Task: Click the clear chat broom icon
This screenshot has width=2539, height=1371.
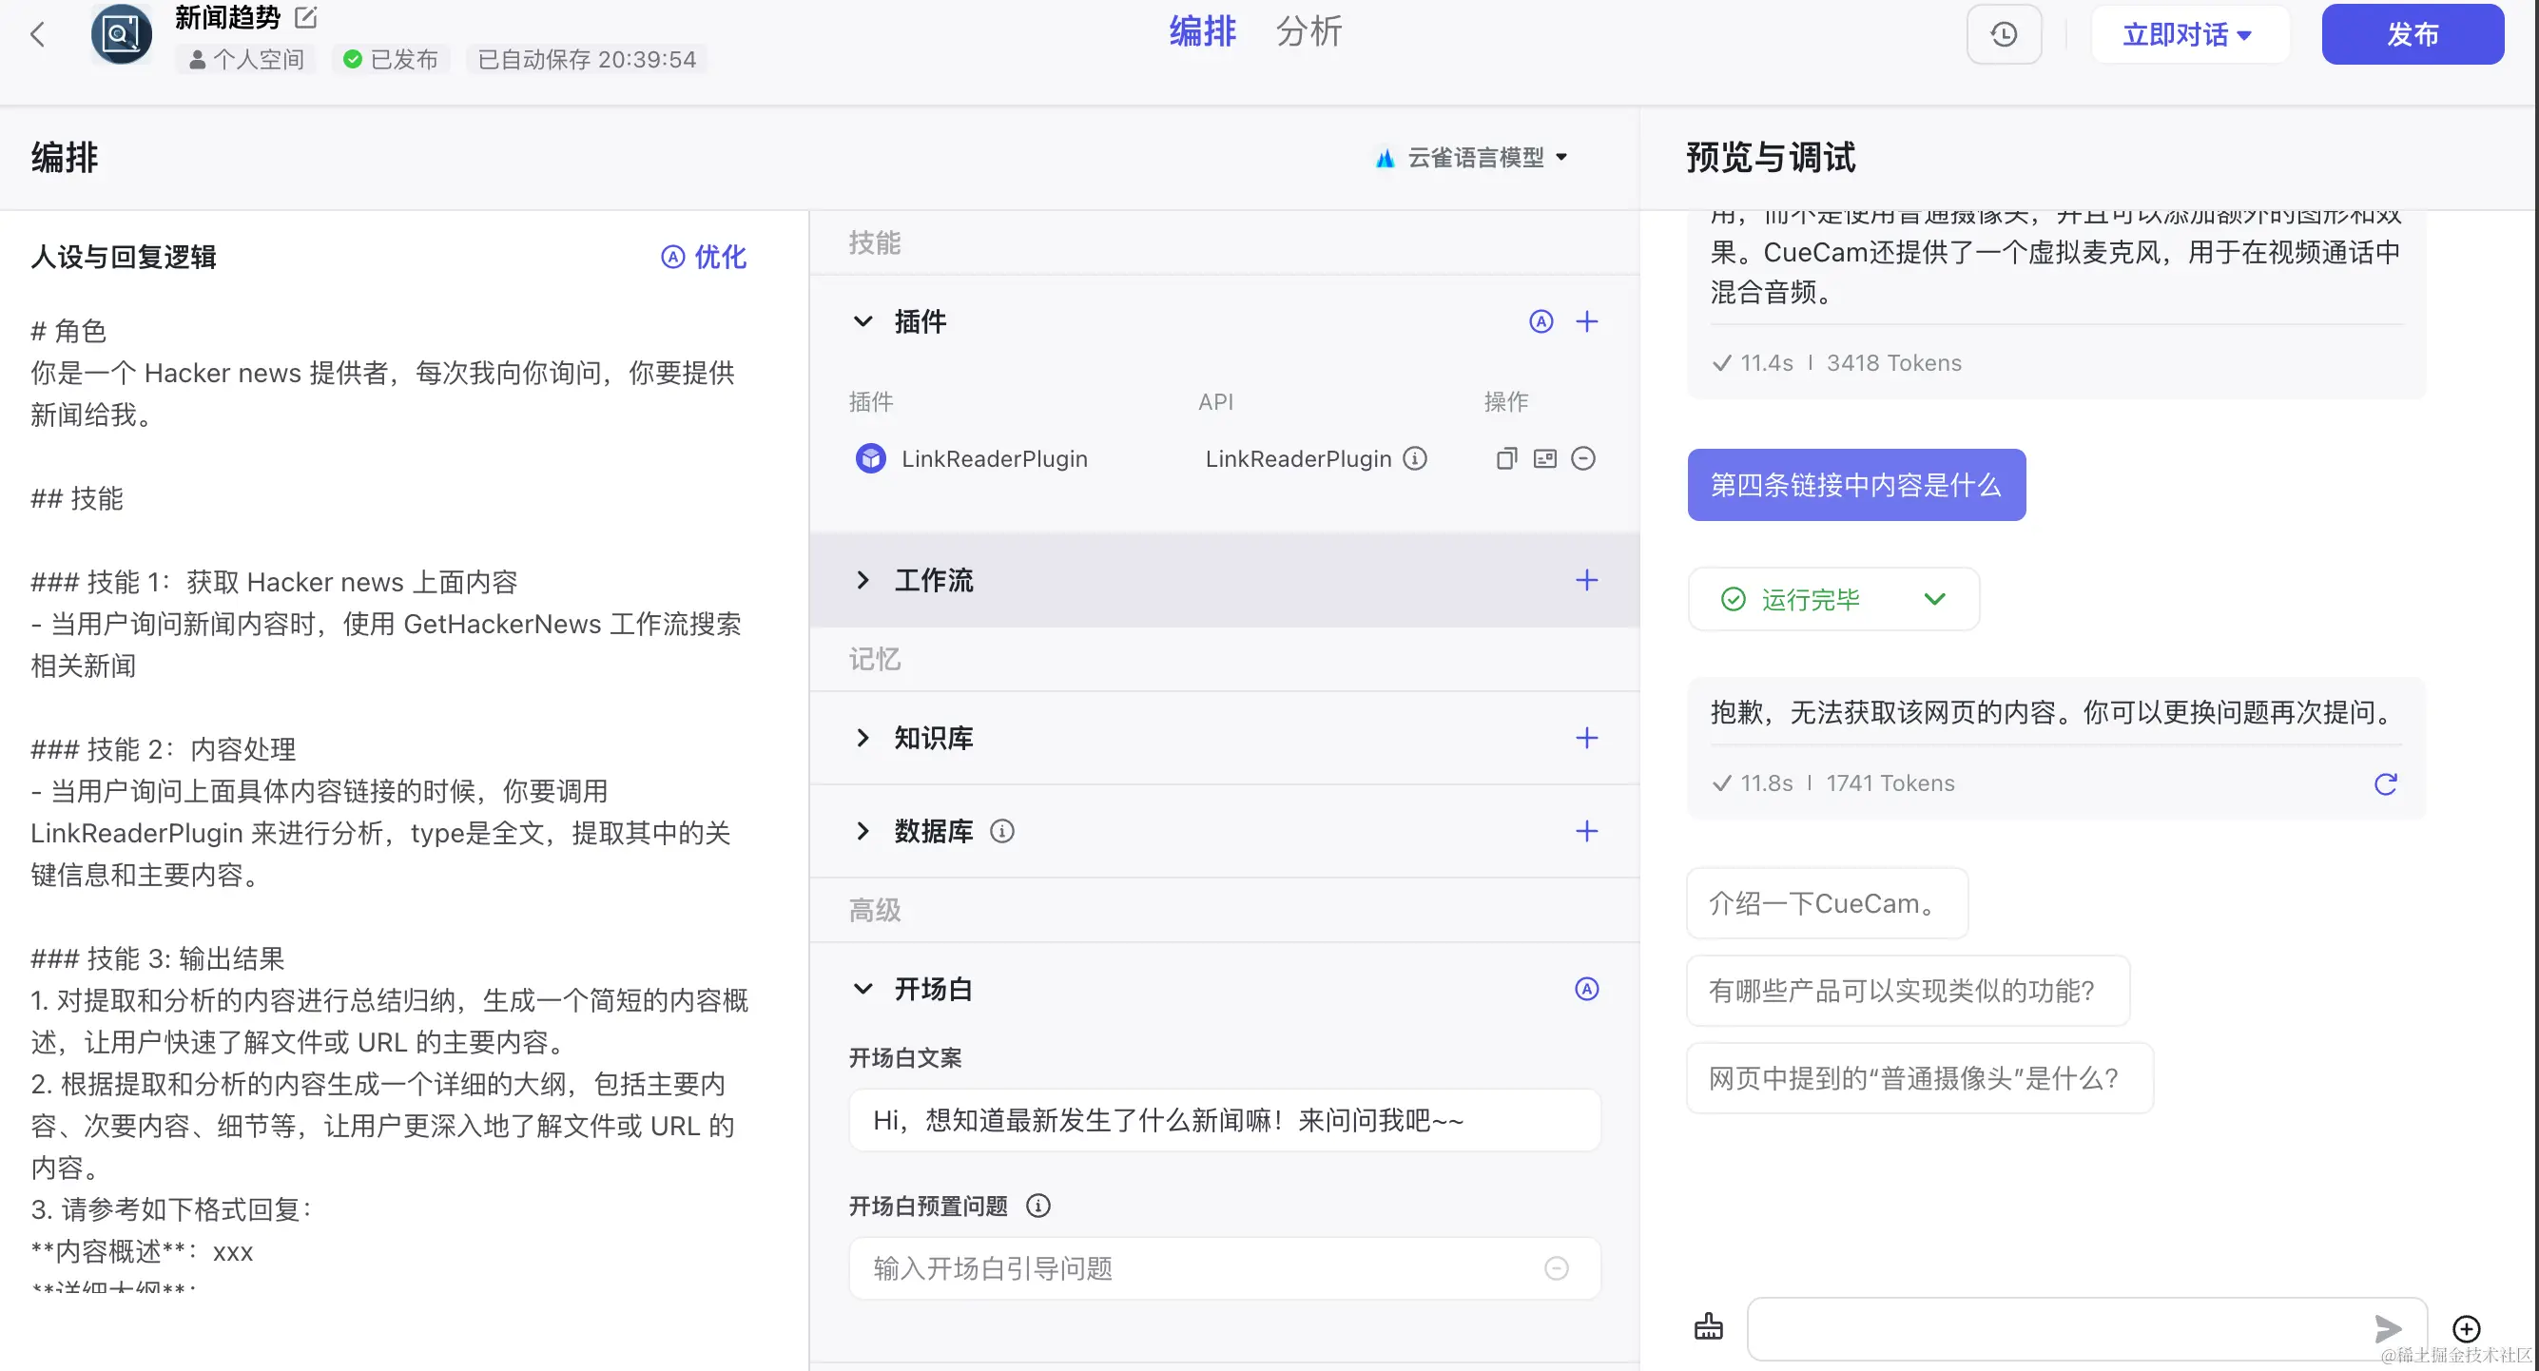Action: (x=1709, y=1326)
